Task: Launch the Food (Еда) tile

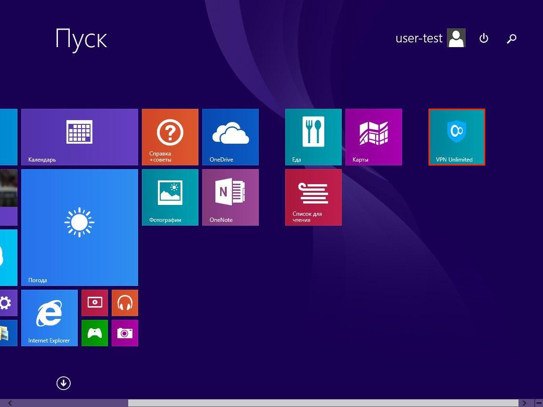Action: tap(313, 137)
